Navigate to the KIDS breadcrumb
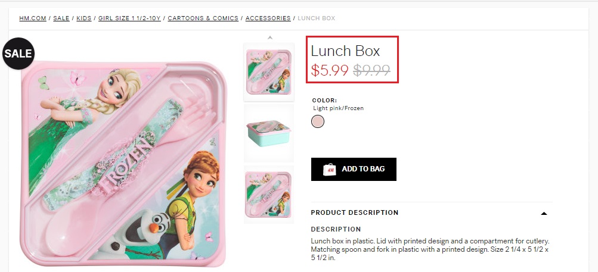The image size is (598, 272). click(84, 18)
